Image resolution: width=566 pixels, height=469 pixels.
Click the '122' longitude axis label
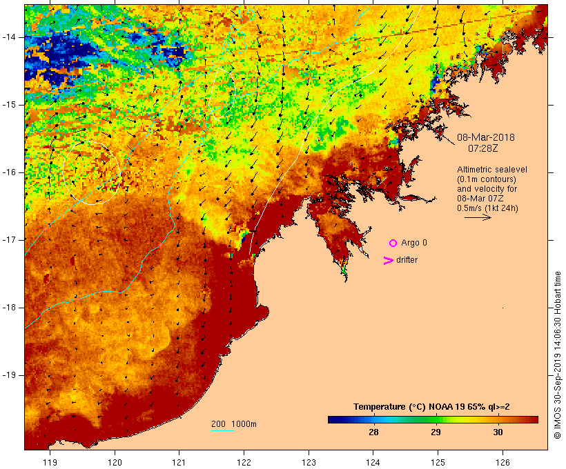[x=244, y=463]
